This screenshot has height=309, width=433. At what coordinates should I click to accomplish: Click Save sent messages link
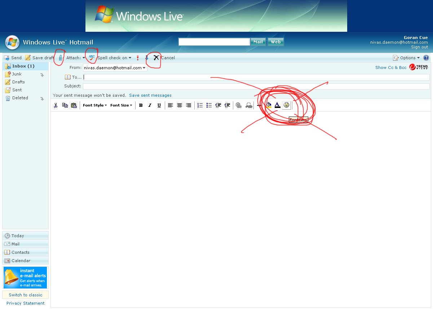pyautogui.click(x=150, y=95)
